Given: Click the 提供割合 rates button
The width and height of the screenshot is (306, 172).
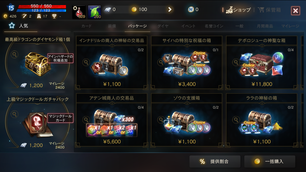Looking at the screenshot, I should tap(215, 162).
